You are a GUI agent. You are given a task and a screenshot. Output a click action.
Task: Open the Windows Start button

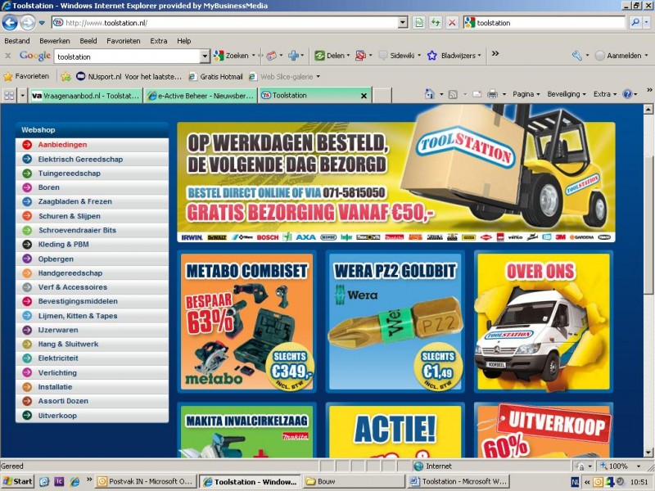(x=17, y=481)
